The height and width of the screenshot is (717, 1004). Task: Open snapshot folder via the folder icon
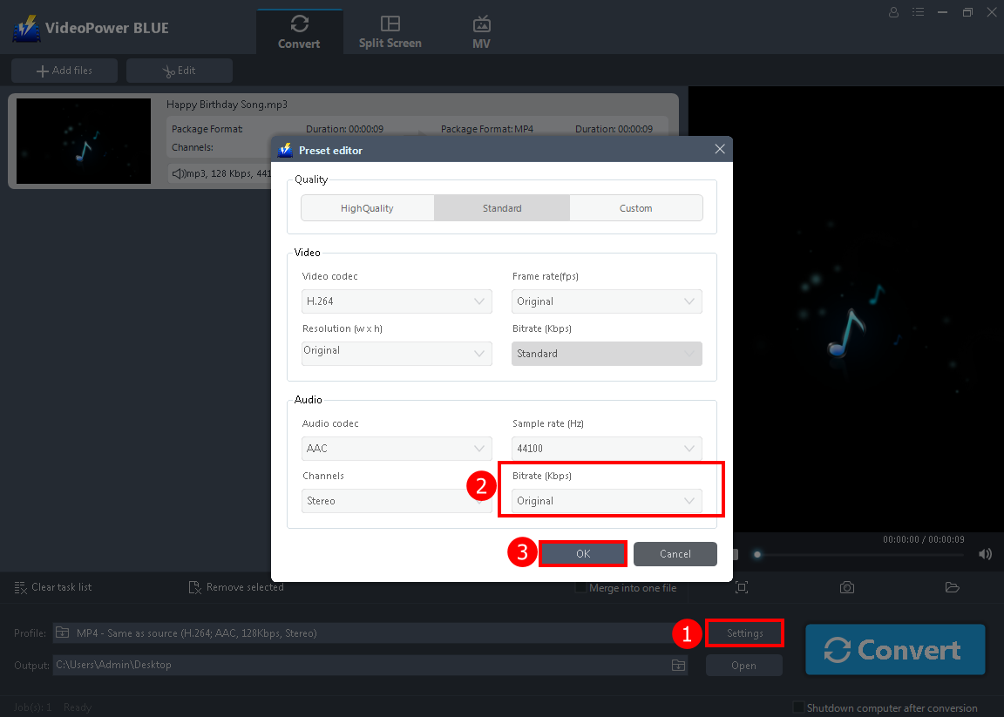pyautogui.click(x=952, y=587)
